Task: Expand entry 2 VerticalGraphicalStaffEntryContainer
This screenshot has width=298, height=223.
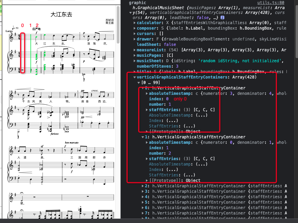Action: pyautogui.click(x=143, y=186)
